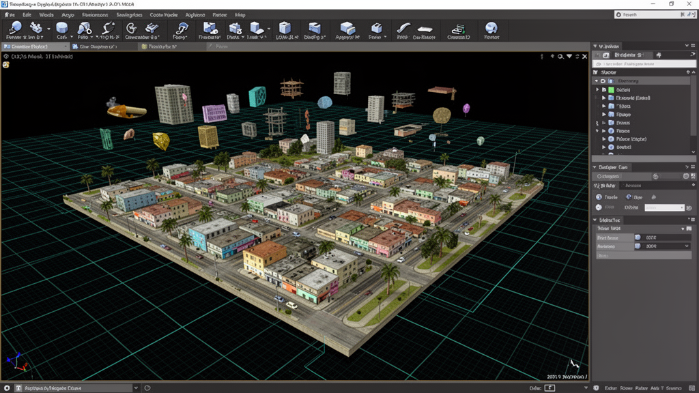Click the Enter button in status bar
699x393 pixels.
[x=611, y=388]
